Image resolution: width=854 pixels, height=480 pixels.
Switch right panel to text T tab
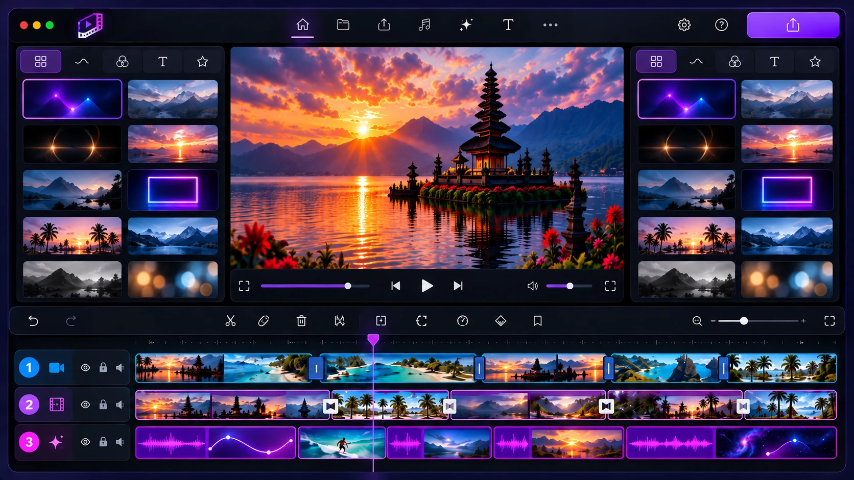click(x=774, y=62)
